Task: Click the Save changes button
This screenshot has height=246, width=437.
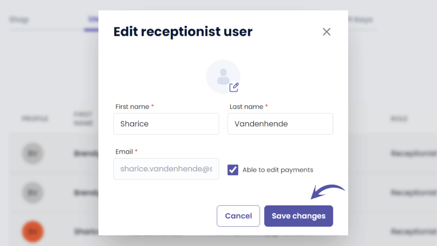Action: point(298,216)
